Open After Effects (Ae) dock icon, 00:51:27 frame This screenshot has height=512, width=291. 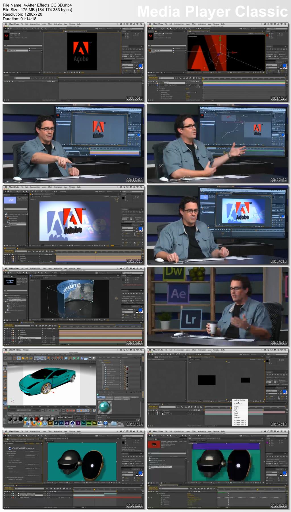66,423
